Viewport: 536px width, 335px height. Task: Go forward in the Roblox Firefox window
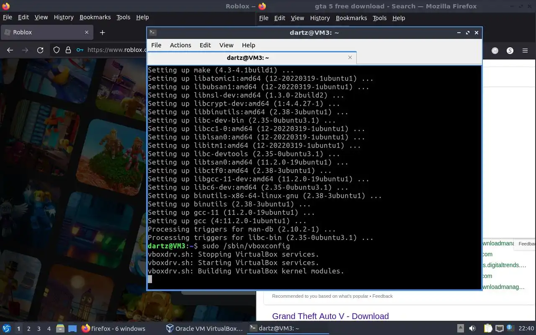[x=25, y=50]
